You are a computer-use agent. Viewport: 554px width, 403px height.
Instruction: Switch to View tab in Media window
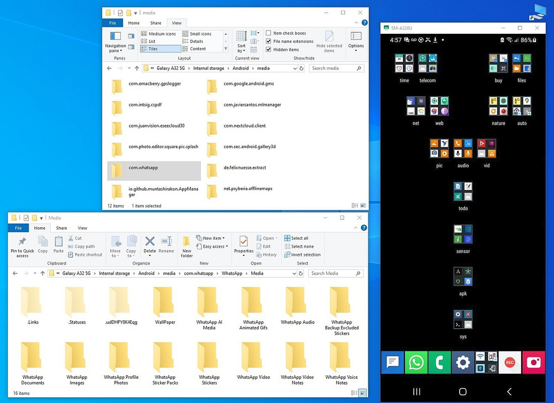click(82, 228)
